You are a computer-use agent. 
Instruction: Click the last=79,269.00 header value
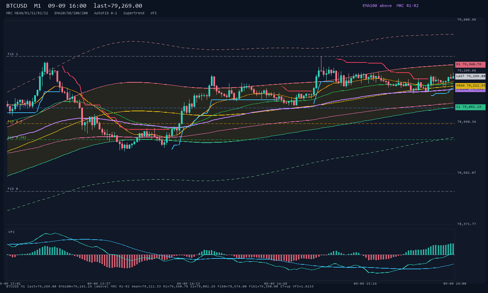click(118, 6)
